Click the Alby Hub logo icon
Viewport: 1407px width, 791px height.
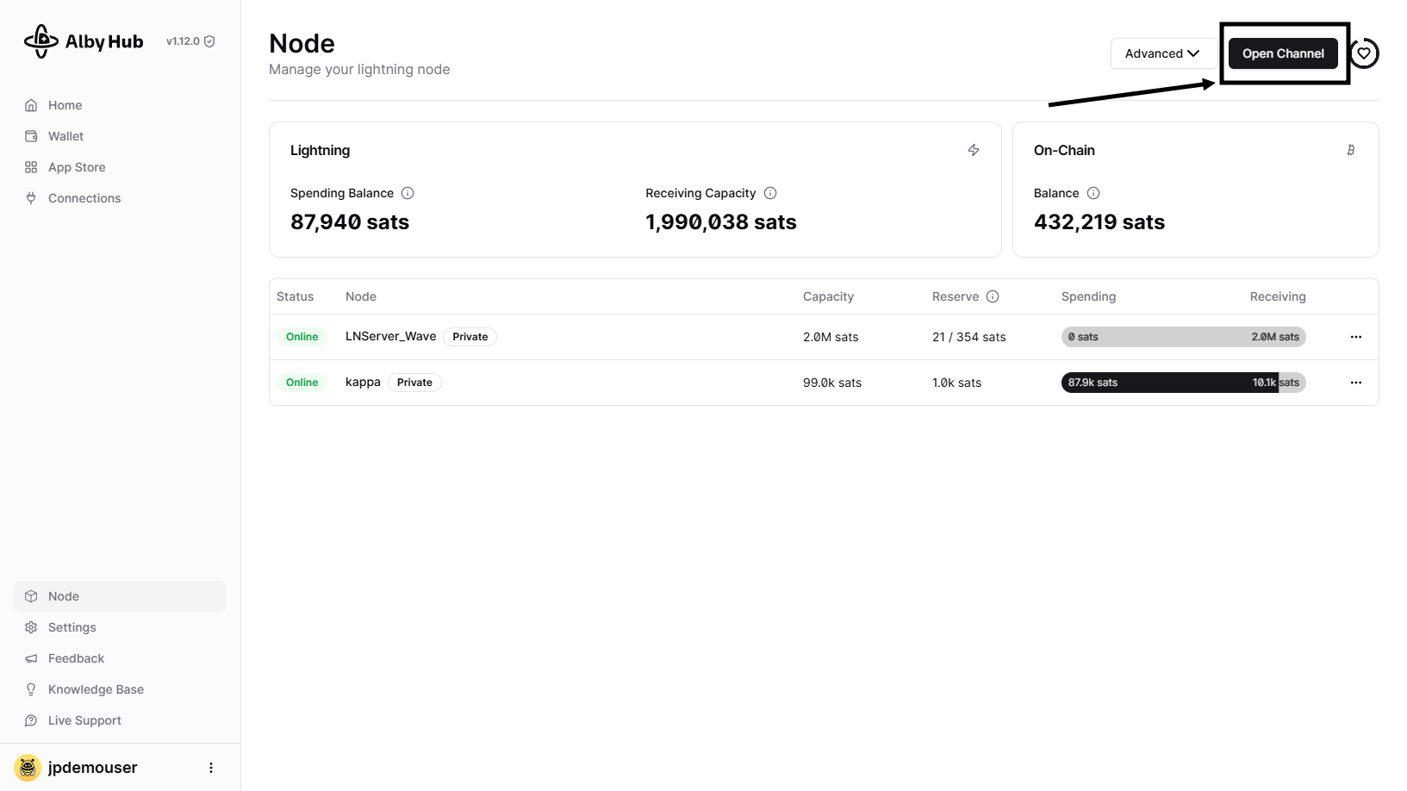(x=40, y=41)
